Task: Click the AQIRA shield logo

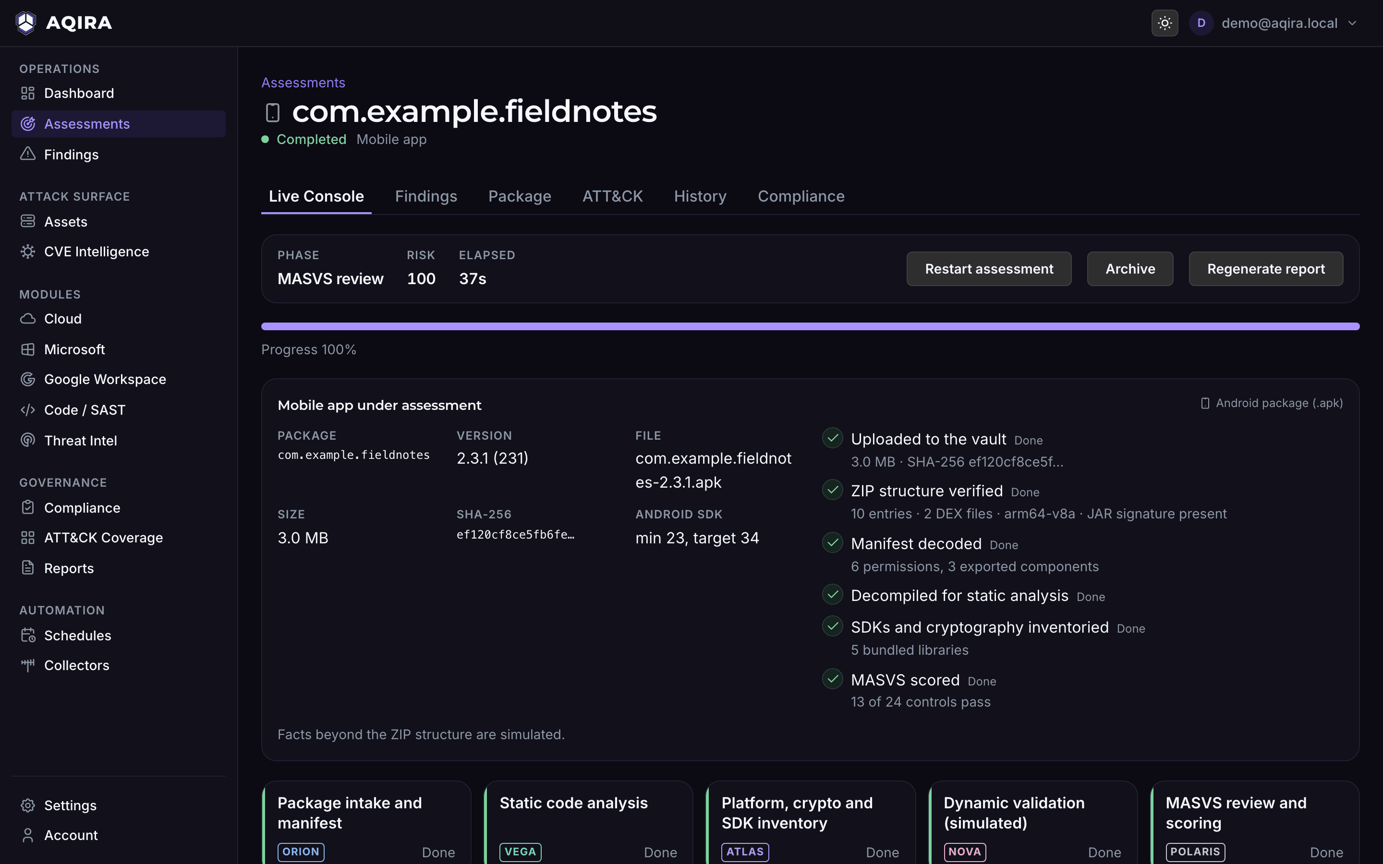Action: tap(26, 23)
